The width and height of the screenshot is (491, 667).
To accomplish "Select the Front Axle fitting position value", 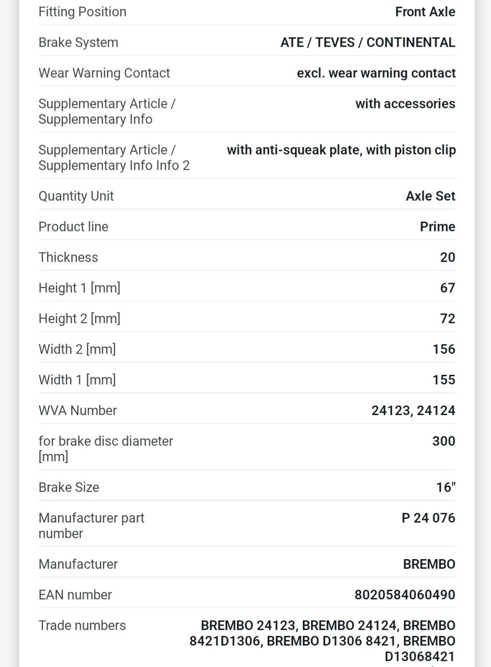I will tap(425, 12).
